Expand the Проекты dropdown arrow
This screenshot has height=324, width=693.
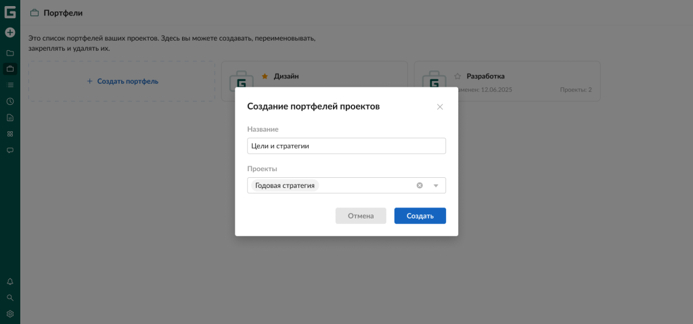(436, 185)
